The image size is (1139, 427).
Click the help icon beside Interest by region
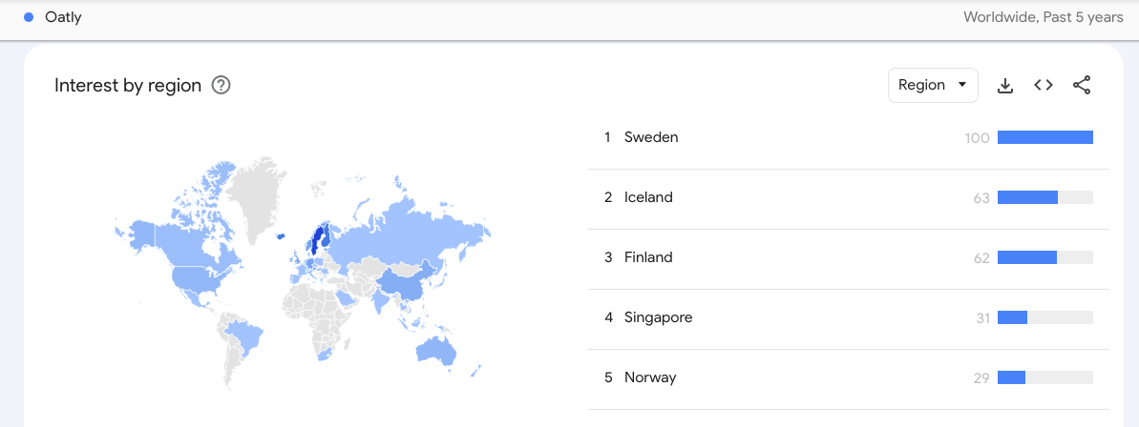221,86
